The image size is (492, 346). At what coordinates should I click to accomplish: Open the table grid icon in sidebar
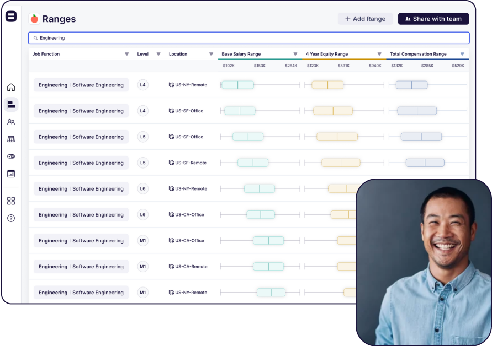coord(11,139)
